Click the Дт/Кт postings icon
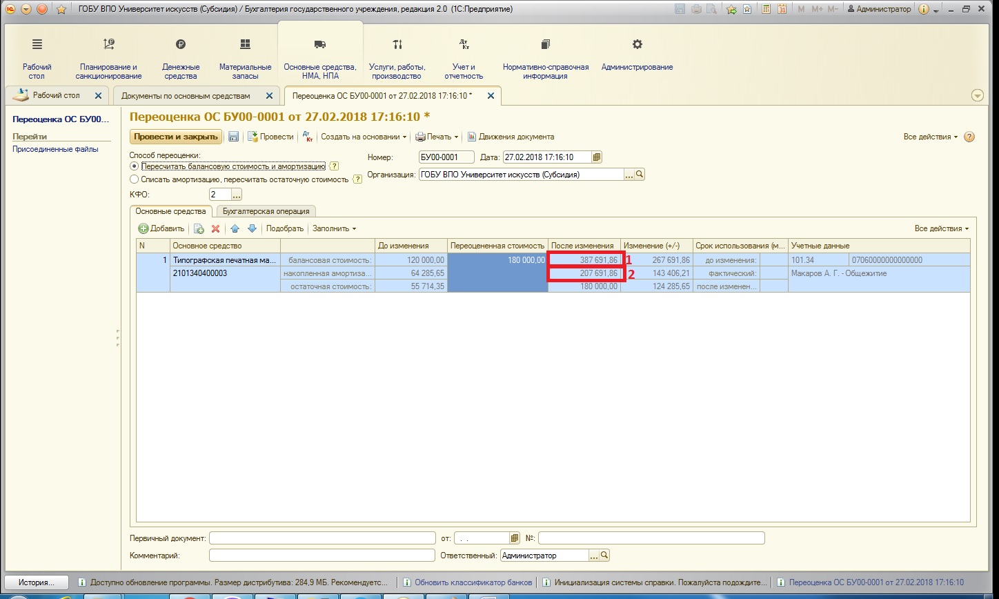The width and height of the screenshot is (999, 599). tap(308, 137)
